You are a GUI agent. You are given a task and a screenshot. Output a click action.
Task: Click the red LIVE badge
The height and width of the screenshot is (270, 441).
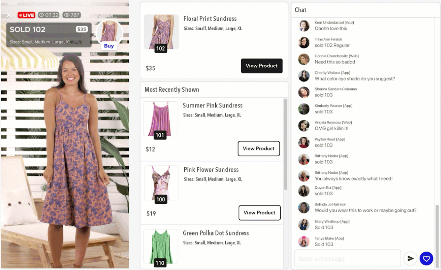tap(26, 15)
